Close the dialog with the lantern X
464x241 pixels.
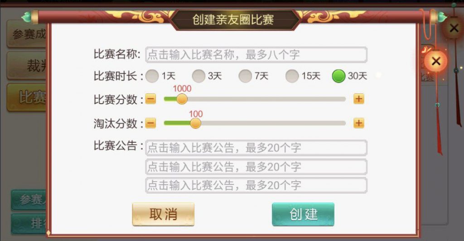(436, 61)
